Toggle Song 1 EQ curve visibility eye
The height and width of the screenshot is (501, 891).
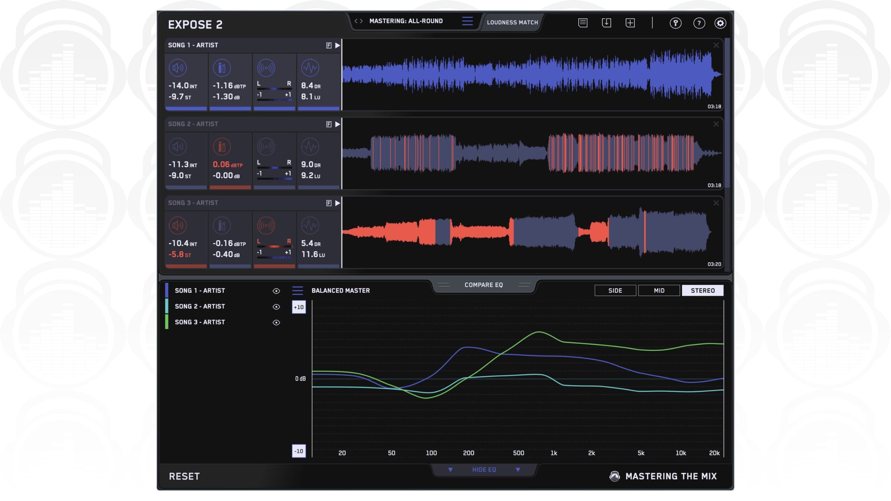(x=276, y=291)
